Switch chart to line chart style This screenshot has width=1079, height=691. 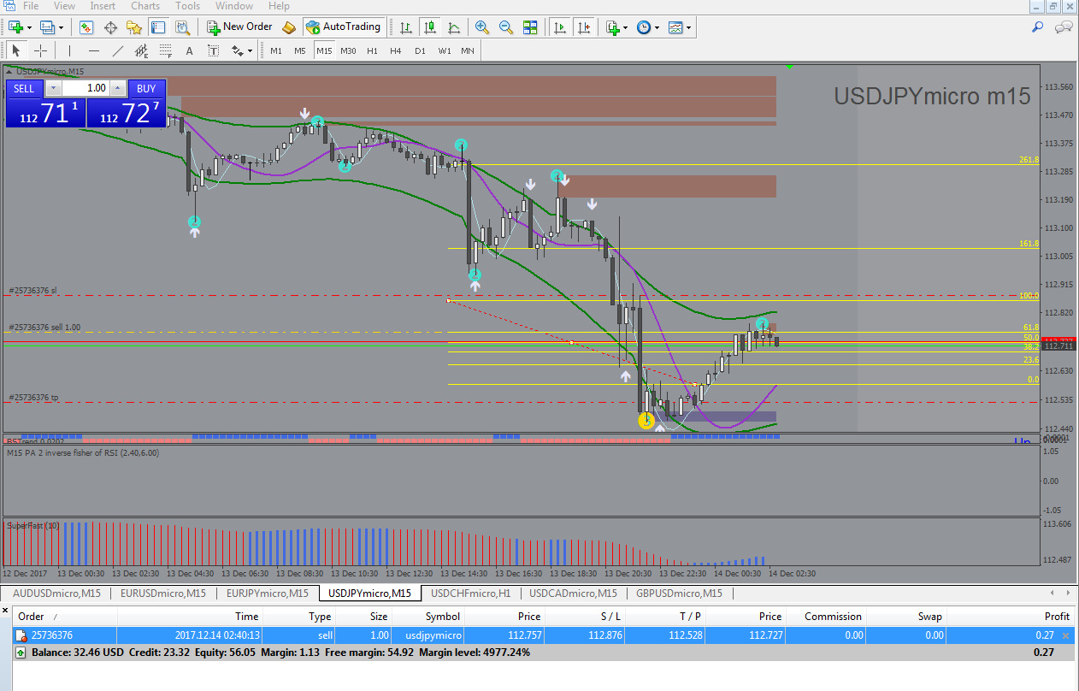tap(454, 27)
